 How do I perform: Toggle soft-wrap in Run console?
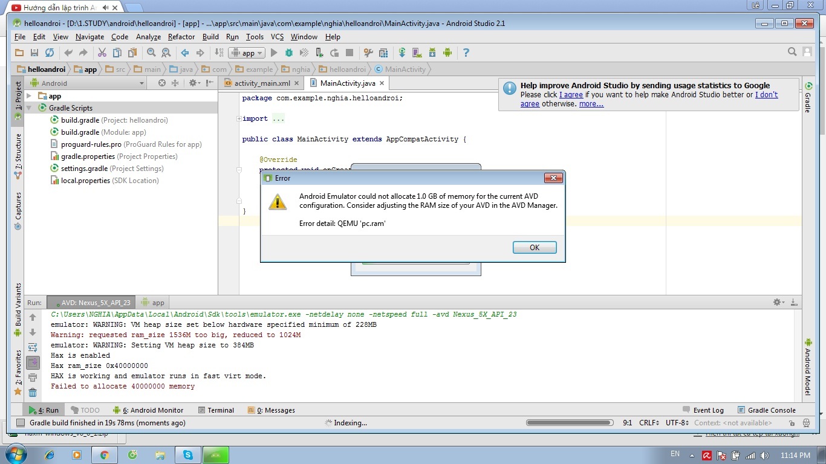click(33, 347)
